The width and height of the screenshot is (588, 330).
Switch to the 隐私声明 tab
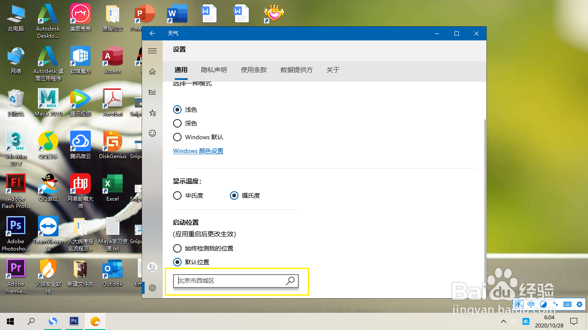[x=214, y=70]
